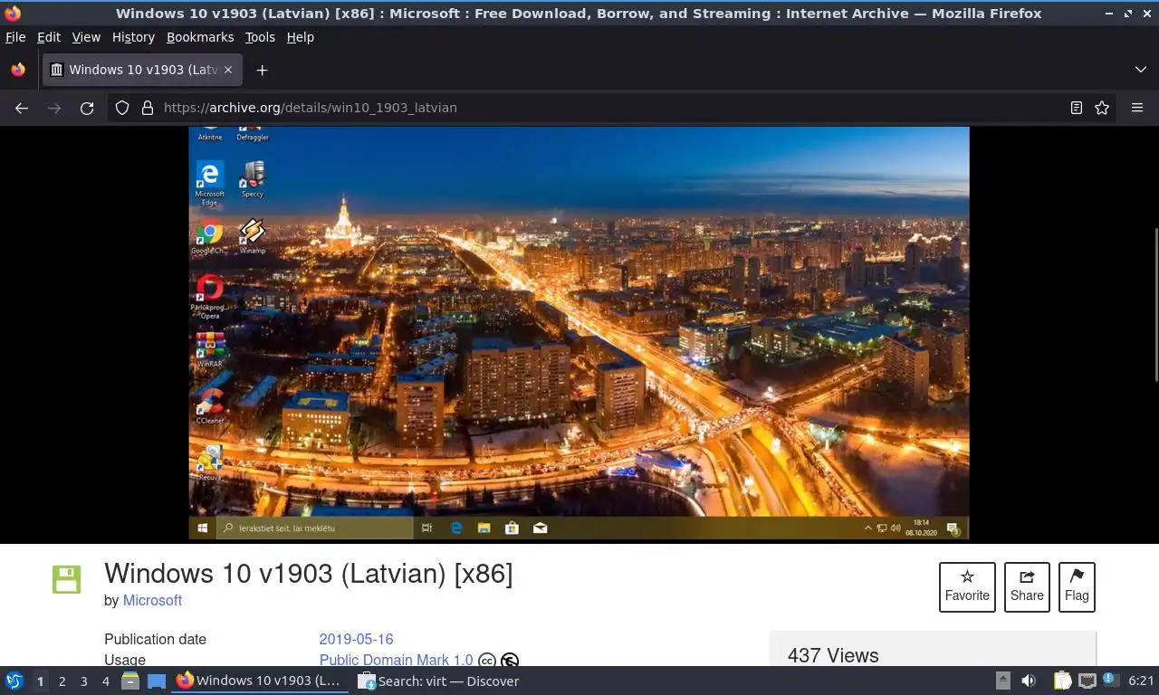Switch to virtual desktop 2
The width and height of the screenshot is (1159, 695).
point(62,681)
